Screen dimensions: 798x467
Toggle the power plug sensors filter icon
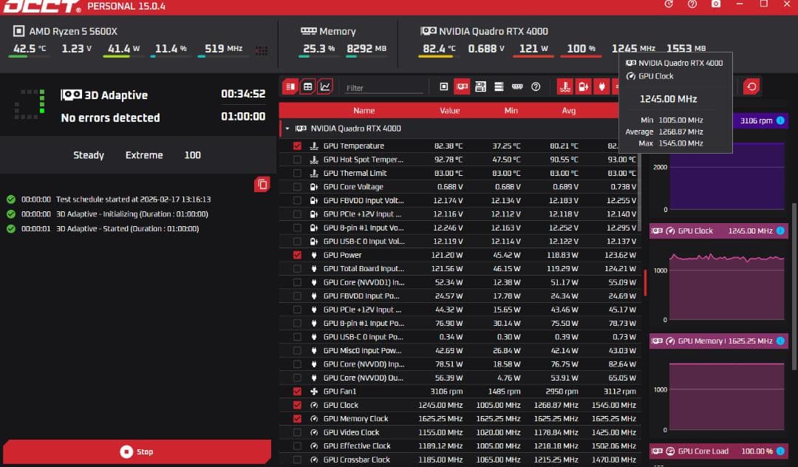coord(601,87)
